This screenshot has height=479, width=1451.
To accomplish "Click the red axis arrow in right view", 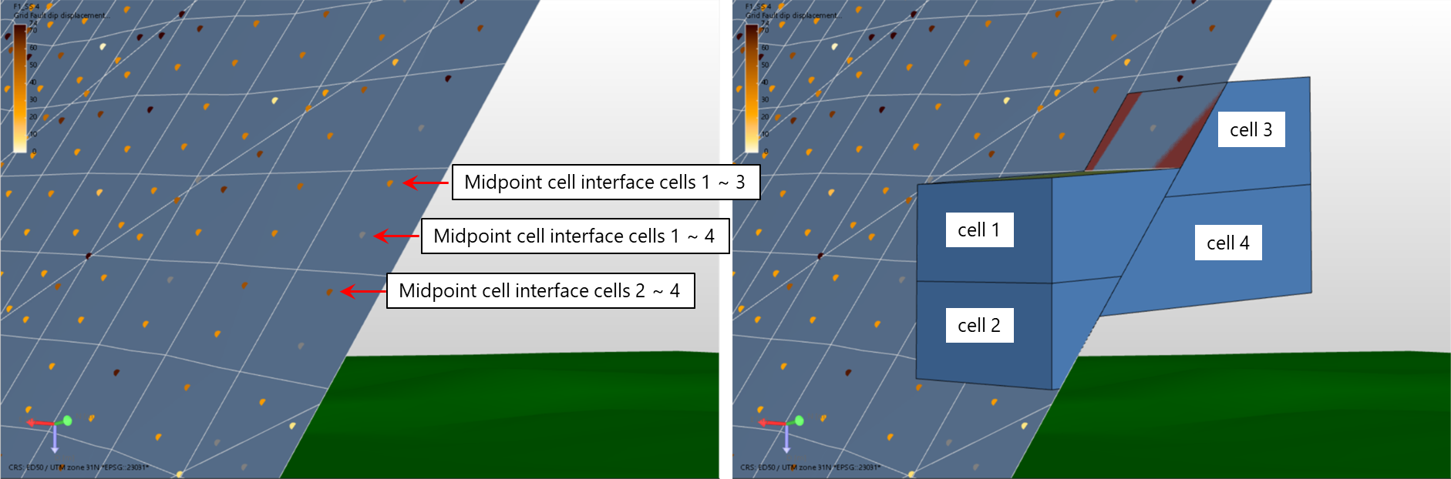I will coord(770,423).
